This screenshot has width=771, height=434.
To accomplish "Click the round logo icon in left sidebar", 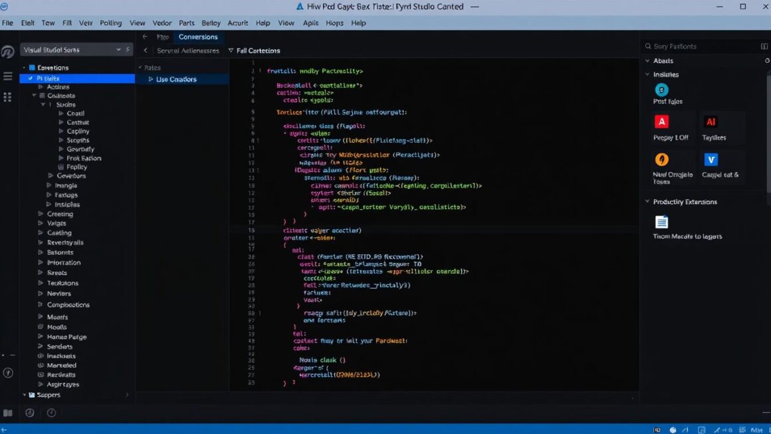I will coord(7,52).
